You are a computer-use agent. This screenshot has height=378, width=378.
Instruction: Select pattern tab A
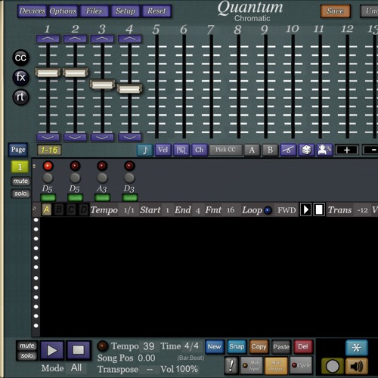[46, 209]
